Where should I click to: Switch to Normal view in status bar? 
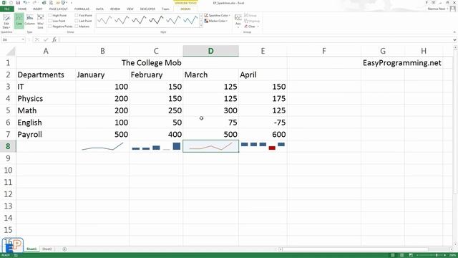point(393,255)
